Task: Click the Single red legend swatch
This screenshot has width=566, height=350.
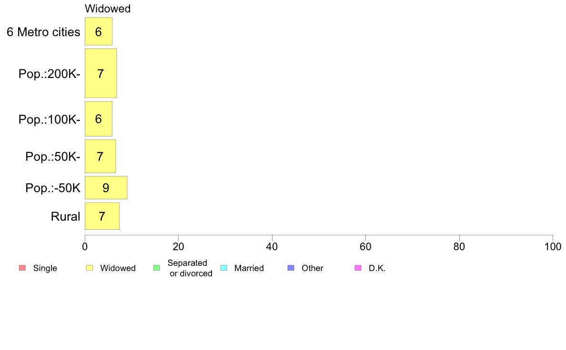Action: (22, 268)
